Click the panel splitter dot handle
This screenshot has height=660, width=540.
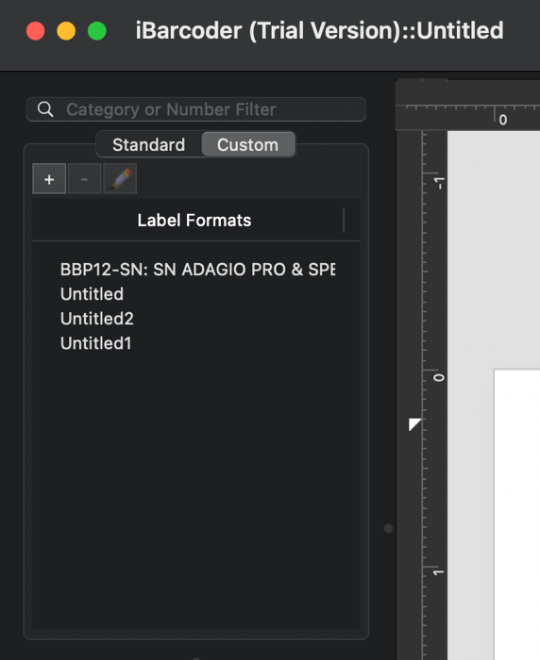point(388,528)
